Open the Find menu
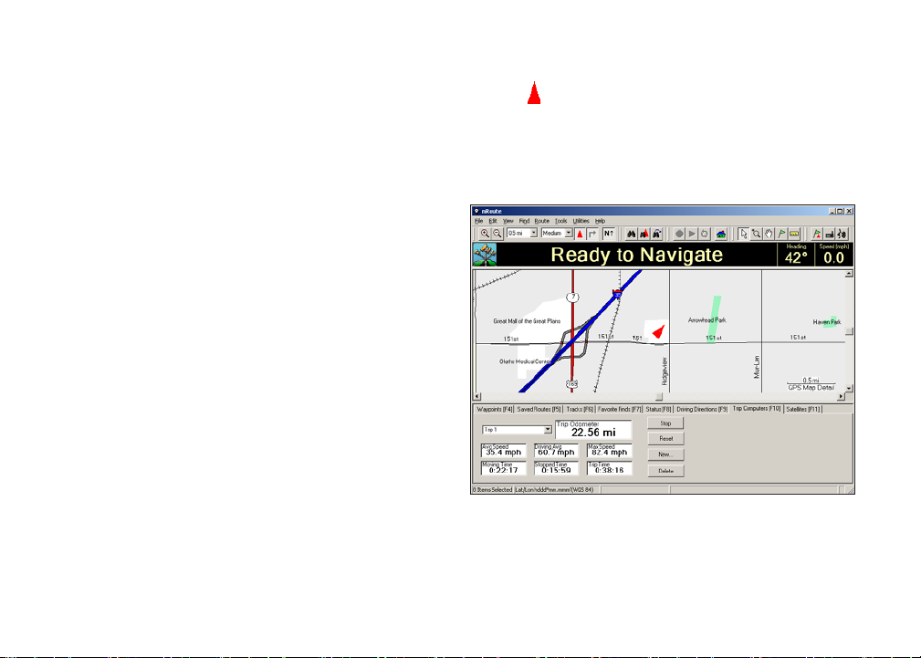 pos(524,221)
